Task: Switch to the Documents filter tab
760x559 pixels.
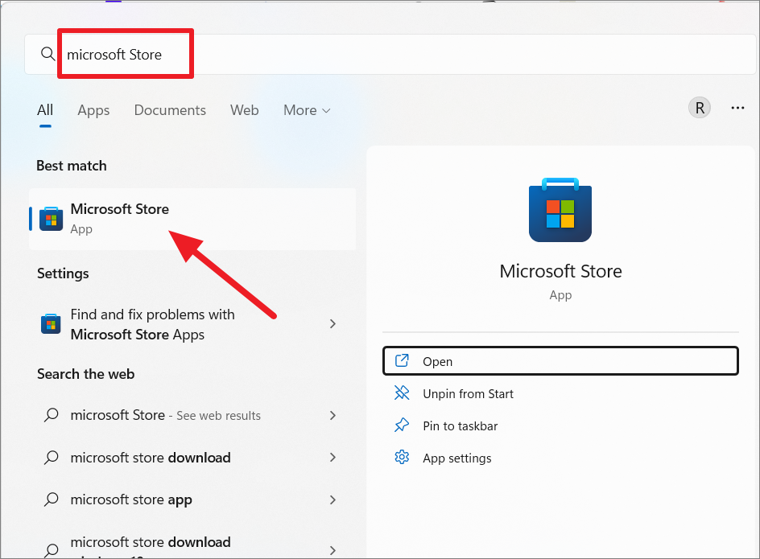Action: [170, 110]
